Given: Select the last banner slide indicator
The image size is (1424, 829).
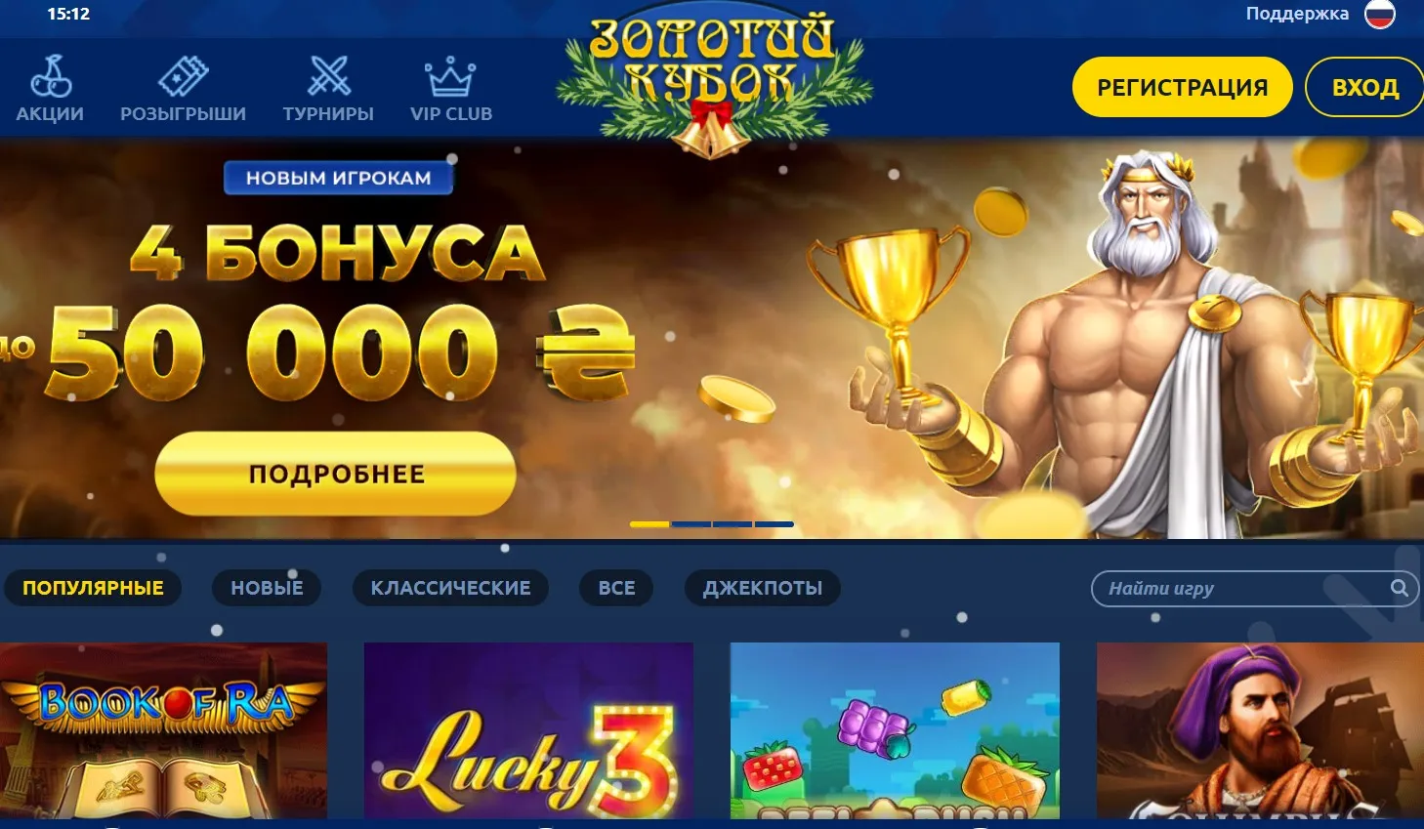Looking at the screenshot, I should pyautogui.click(x=774, y=524).
